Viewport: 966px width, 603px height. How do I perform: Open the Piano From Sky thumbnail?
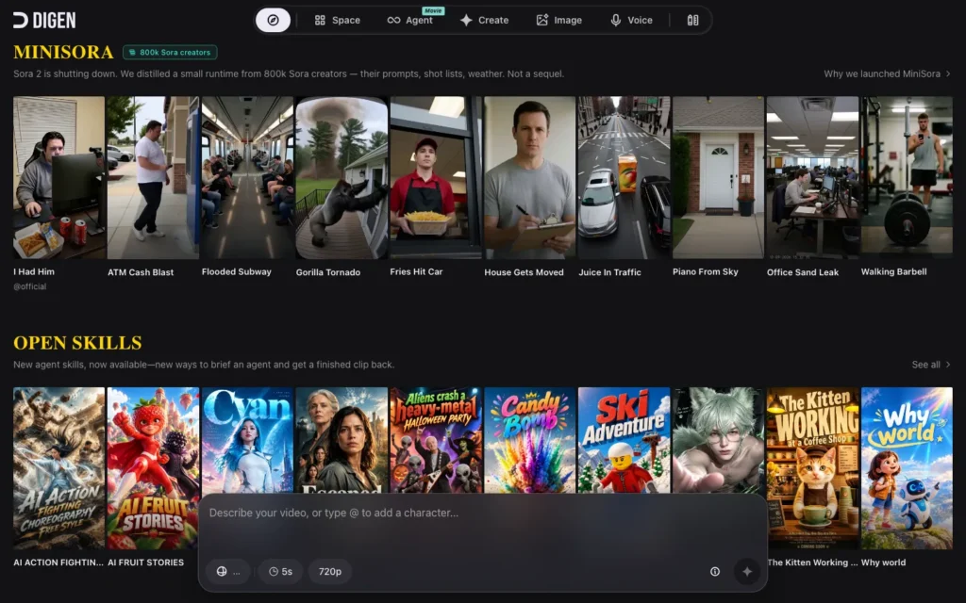click(718, 177)
